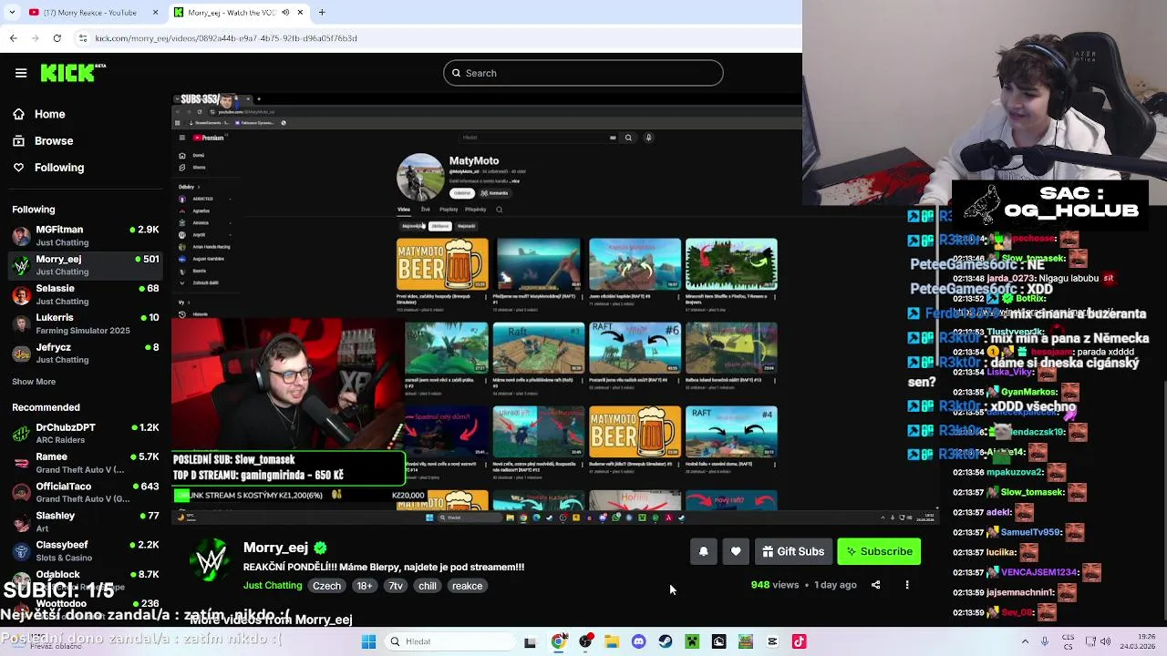Close the Kick browser tab

300,12
